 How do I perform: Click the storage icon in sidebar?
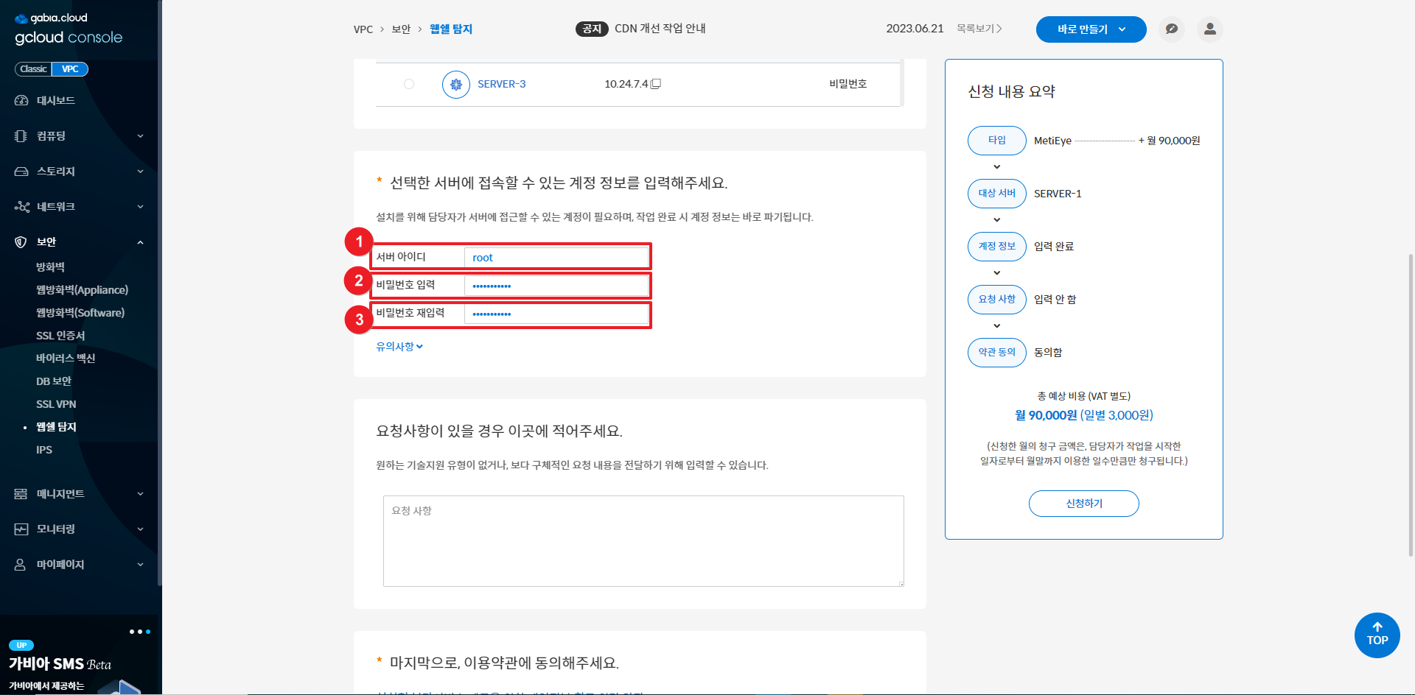tap(21, 172)
